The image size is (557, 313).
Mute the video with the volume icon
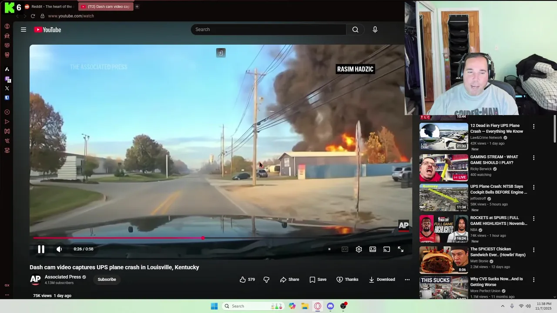[59, 249]
